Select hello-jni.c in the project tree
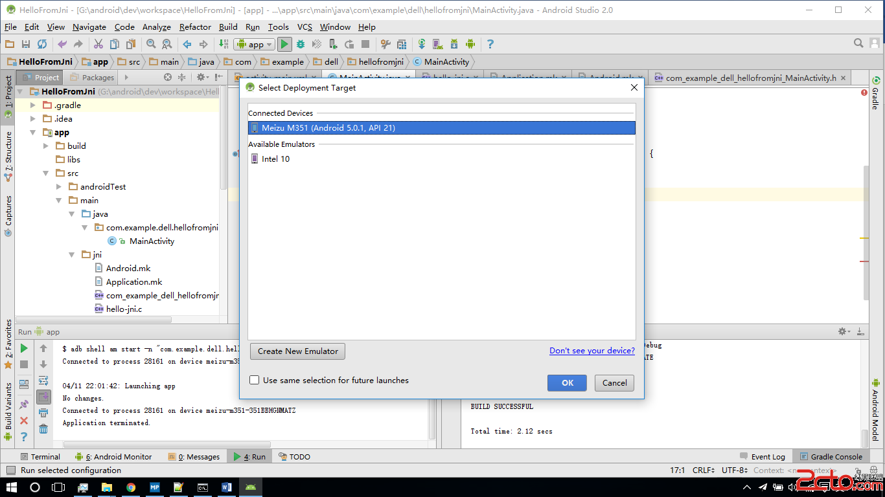Viewport: 885px width, 497px height. (124, 309)
